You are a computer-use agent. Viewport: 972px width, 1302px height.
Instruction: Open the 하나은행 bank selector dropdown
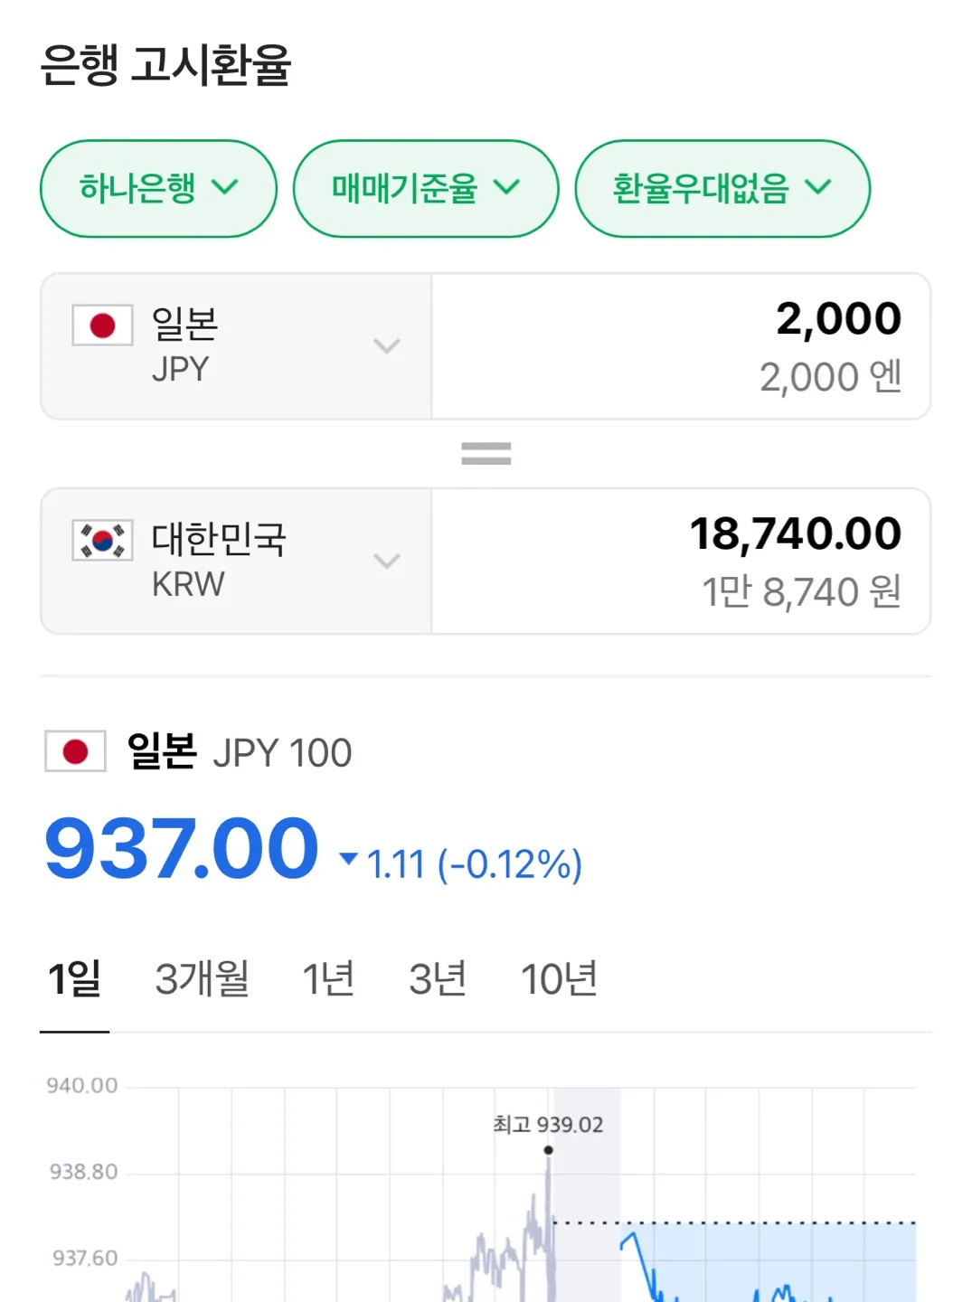[158, 188]
